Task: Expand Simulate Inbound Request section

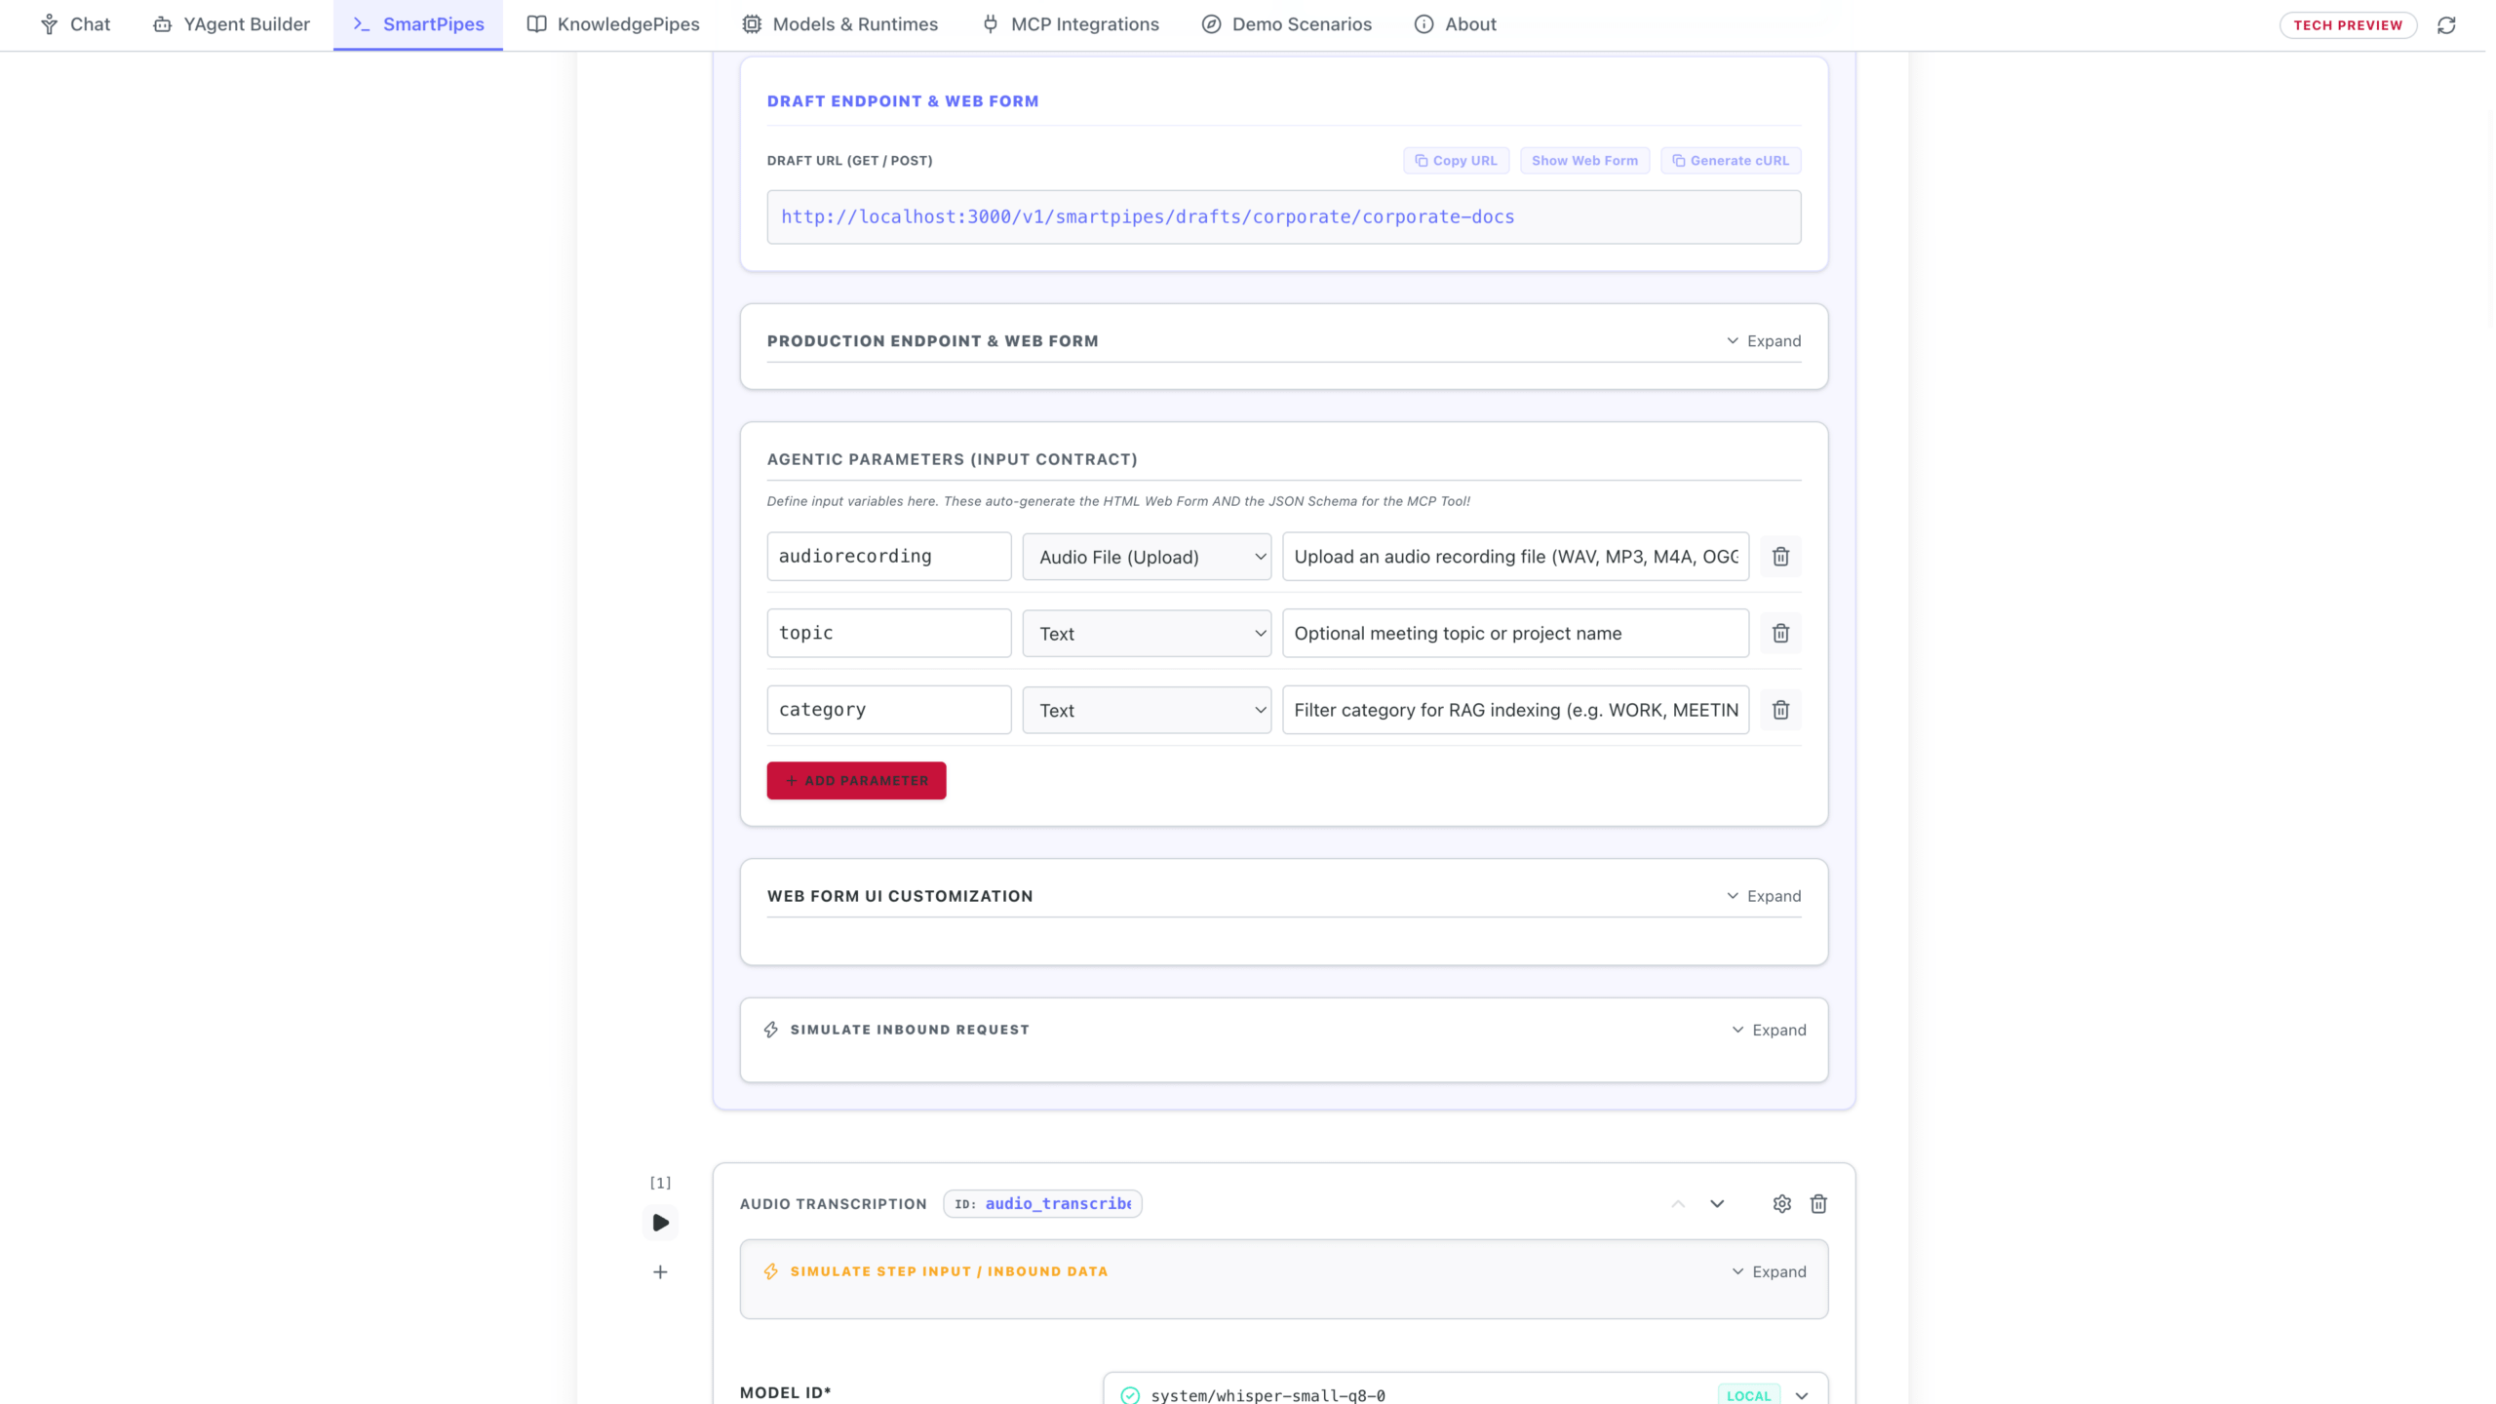Action: point(1769,1030)
